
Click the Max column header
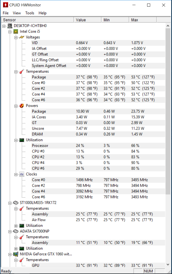click(x=143, y=20)
